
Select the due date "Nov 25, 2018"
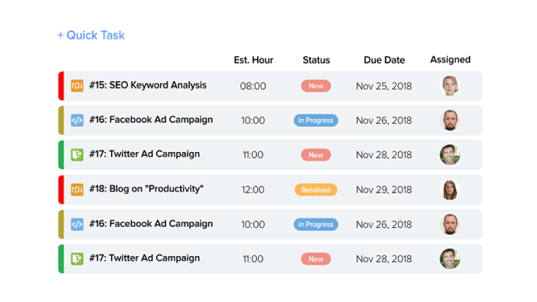click(x=384, y=86)
